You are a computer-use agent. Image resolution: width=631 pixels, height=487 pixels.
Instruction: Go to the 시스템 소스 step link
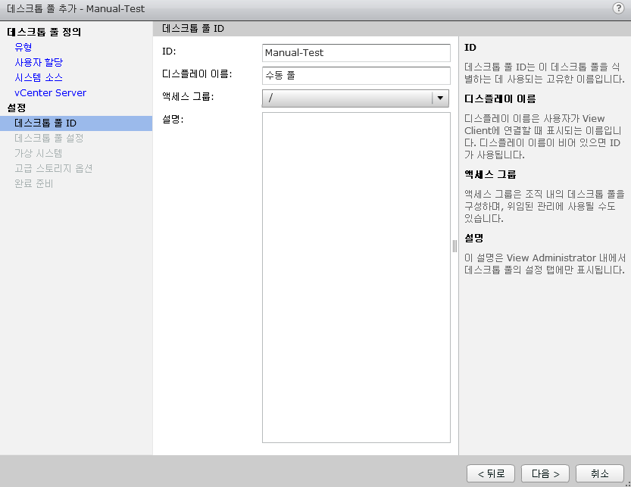[39, 77]
